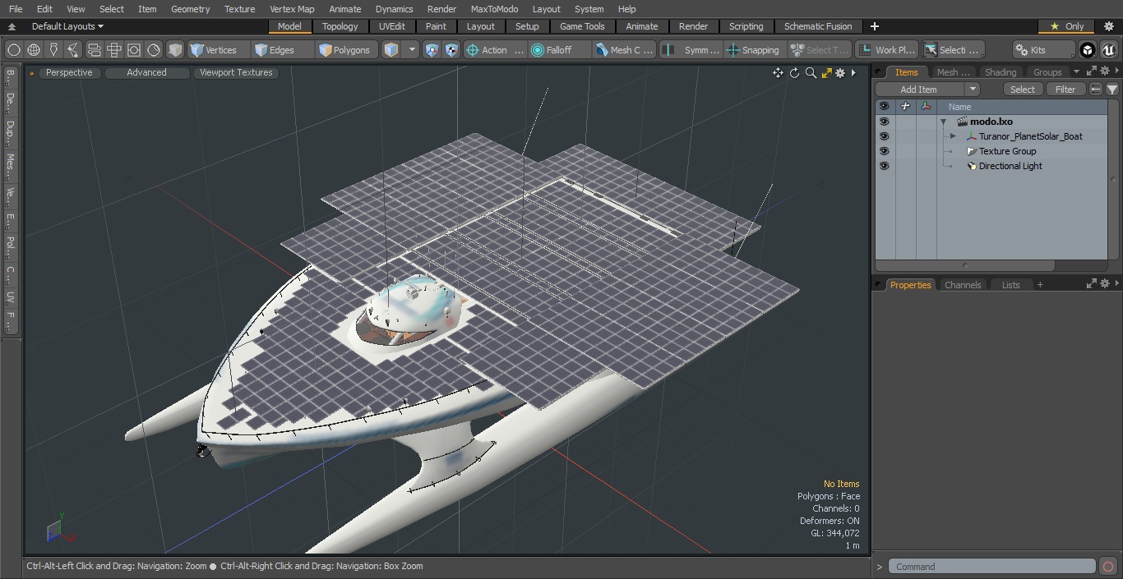Viewport: 1123px width, 579px height.
Task: Toggle visibility eye for Turanor_PlanetSolar_Boat
Action: pyautogui.click(x=884, y=136)
